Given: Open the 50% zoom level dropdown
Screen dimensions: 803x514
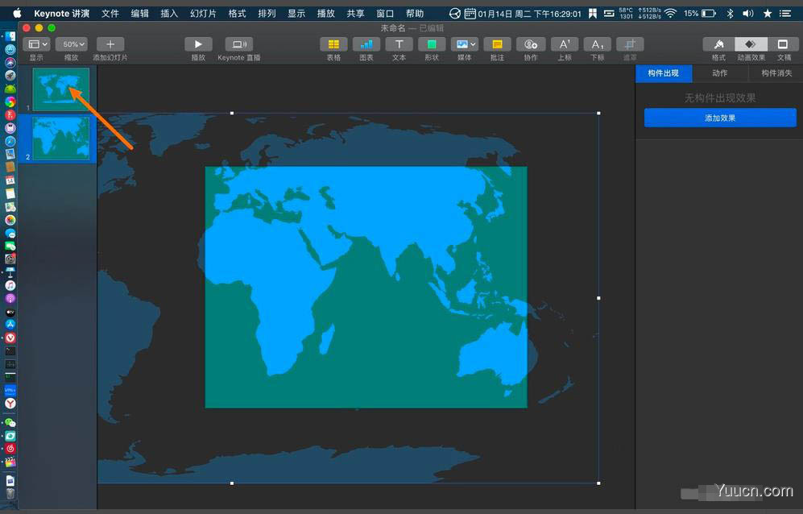Looking at the screenshot, I should tap(71, 44).
